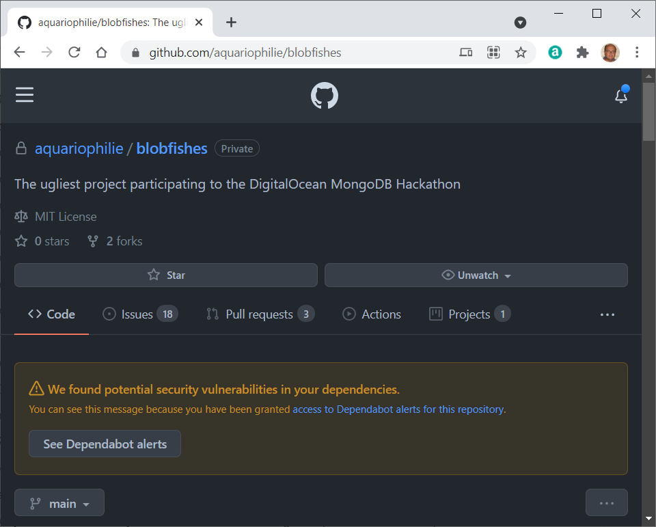Click the scales icon next to MIT License
Image resolution: width=656 pixels, height=527 pixels.
click(20, 216)
